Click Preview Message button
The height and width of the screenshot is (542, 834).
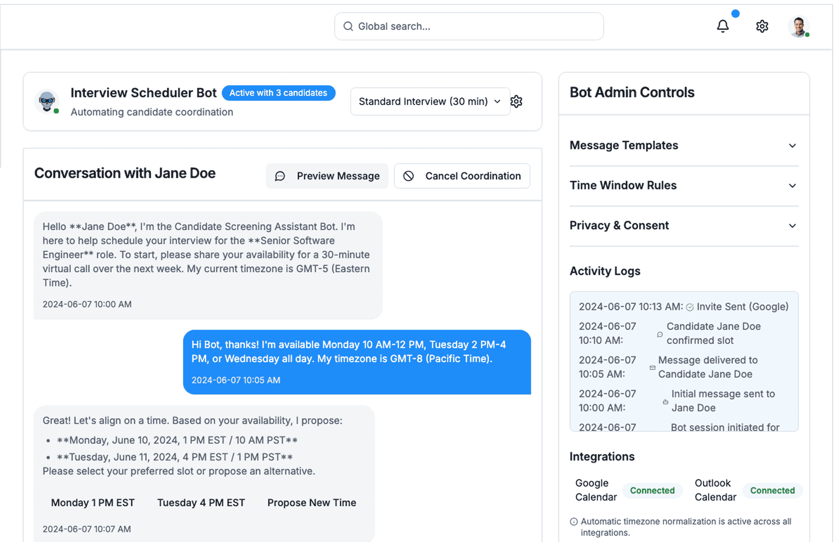pyautogui.click(x=327, y=176)
